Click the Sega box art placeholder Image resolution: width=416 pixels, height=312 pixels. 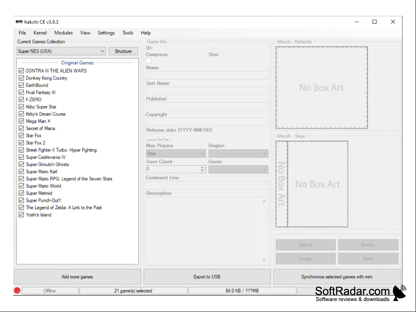318,184
